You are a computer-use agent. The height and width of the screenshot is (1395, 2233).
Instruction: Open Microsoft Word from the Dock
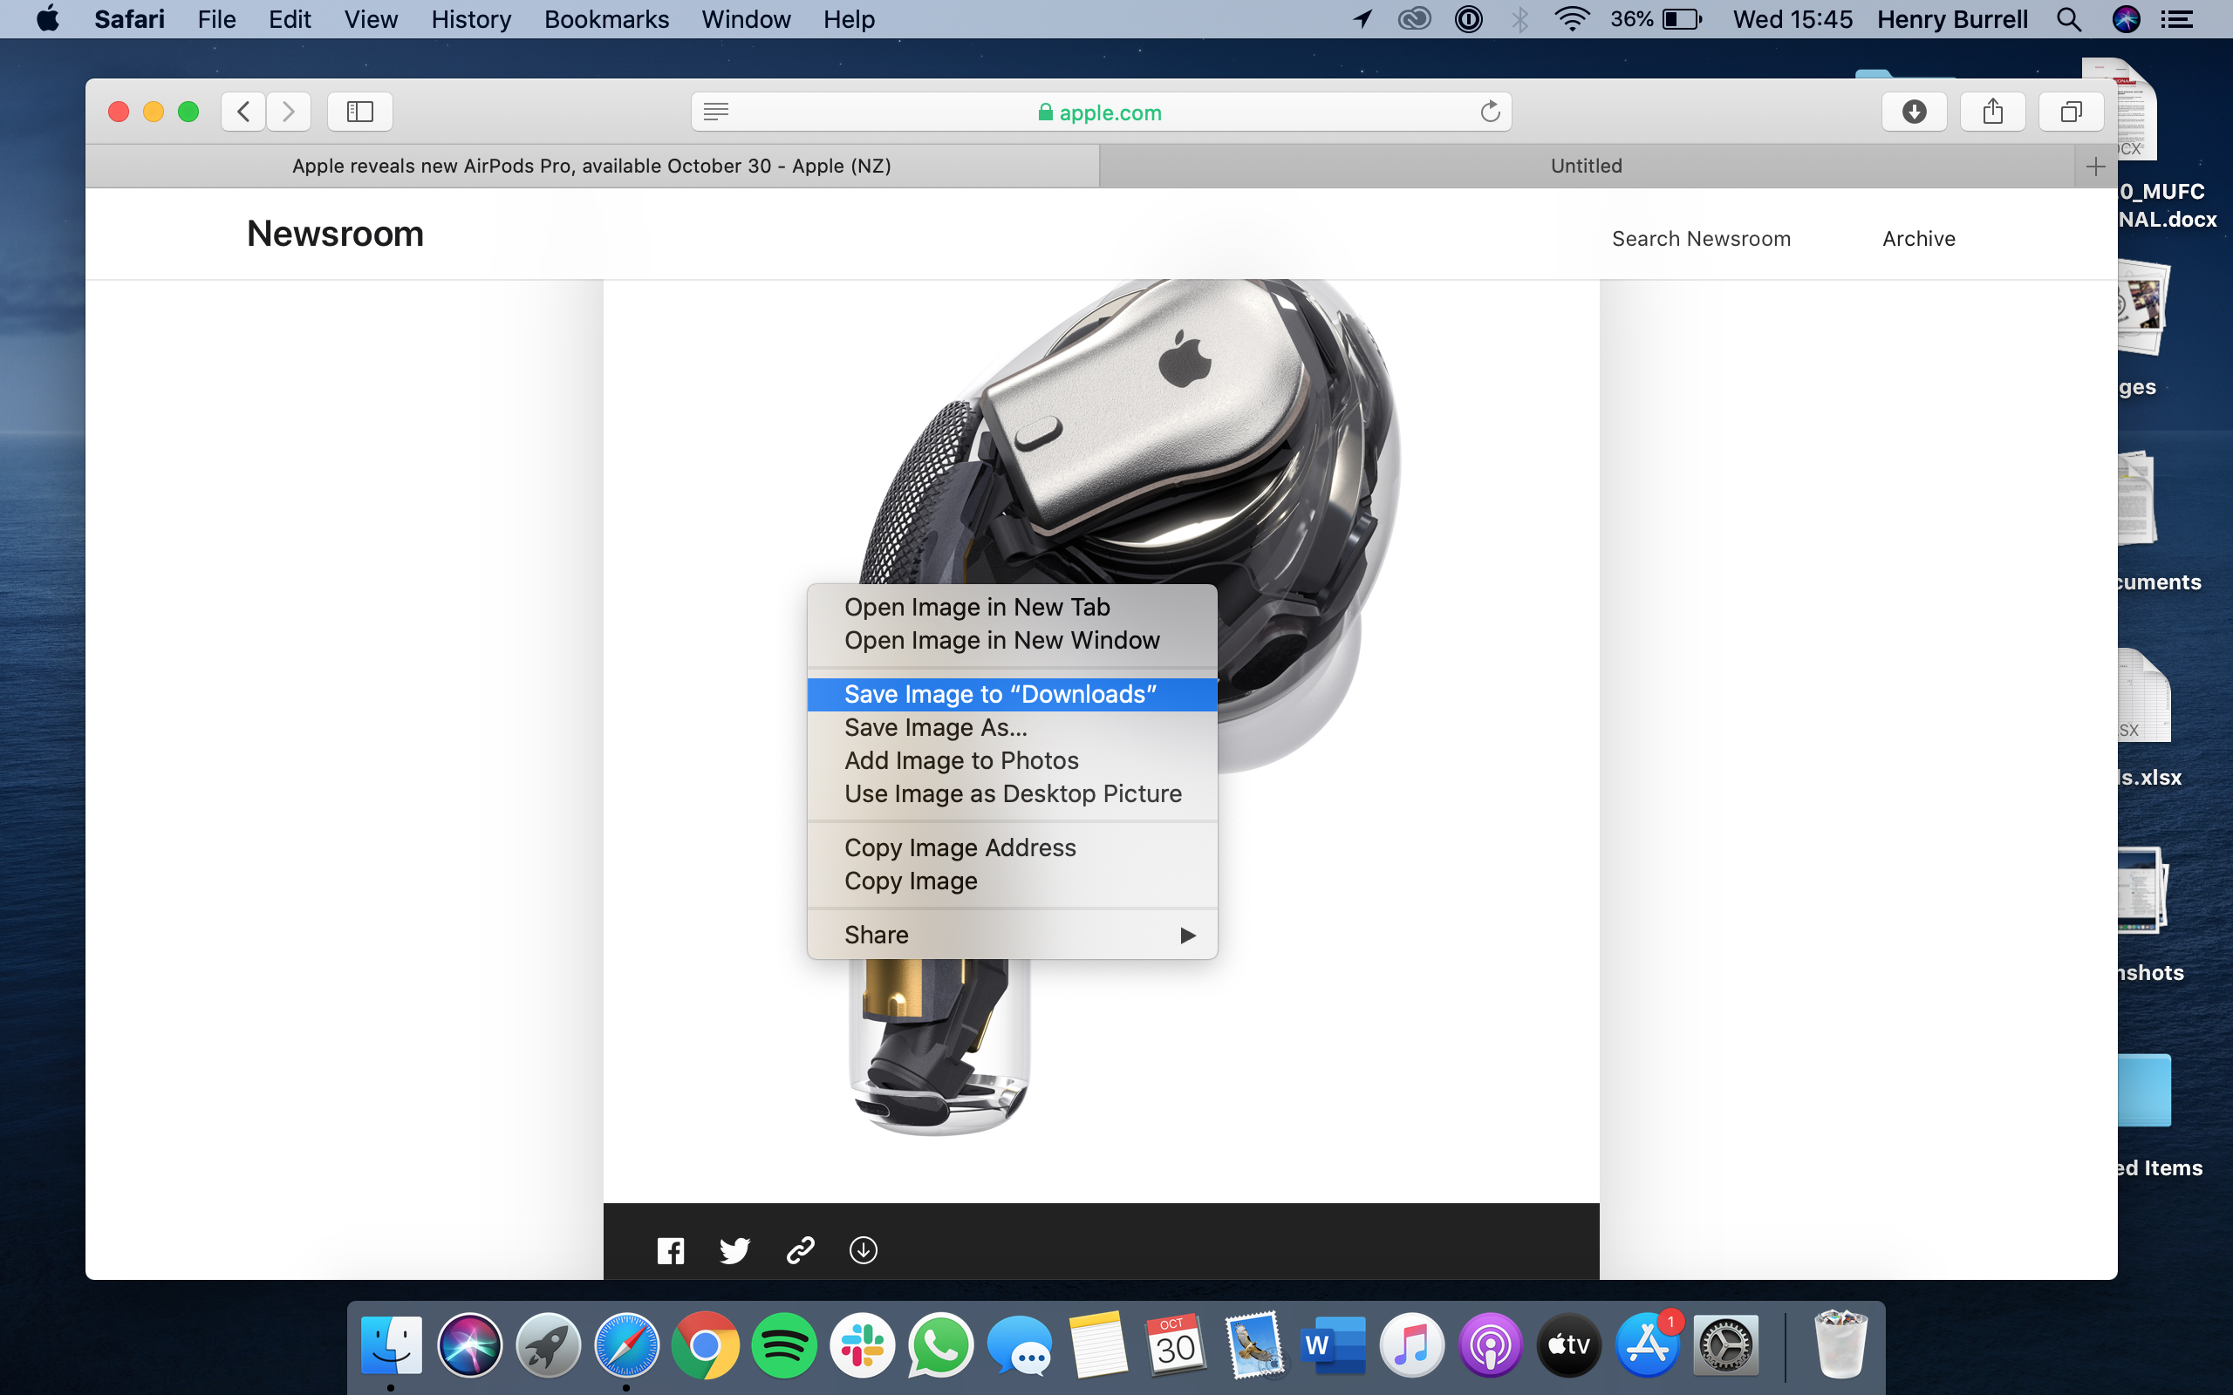[1333, 1344]
